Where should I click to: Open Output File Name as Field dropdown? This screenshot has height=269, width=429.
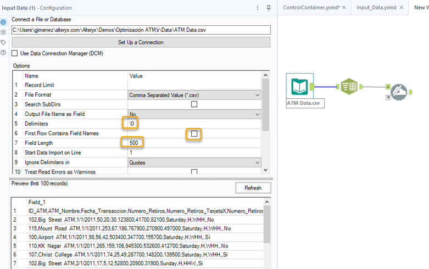[x=194, y=114]
